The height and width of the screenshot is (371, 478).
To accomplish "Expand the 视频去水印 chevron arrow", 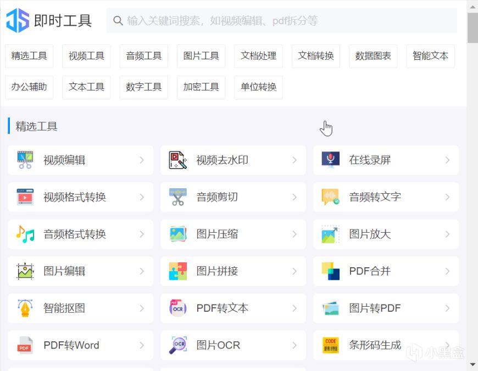I will coord(294,160).
